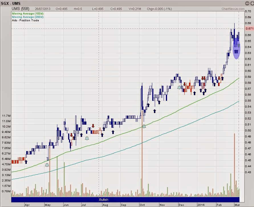Click the 'Nov' label on the time axis
The width and height of the screenshot is (254, 207).
[x=162, y=205]
